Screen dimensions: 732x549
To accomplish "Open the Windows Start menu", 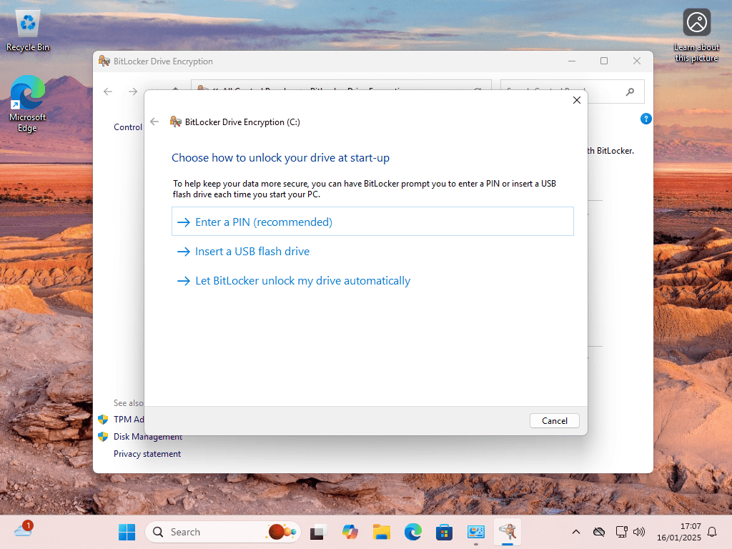I will 127,532.
